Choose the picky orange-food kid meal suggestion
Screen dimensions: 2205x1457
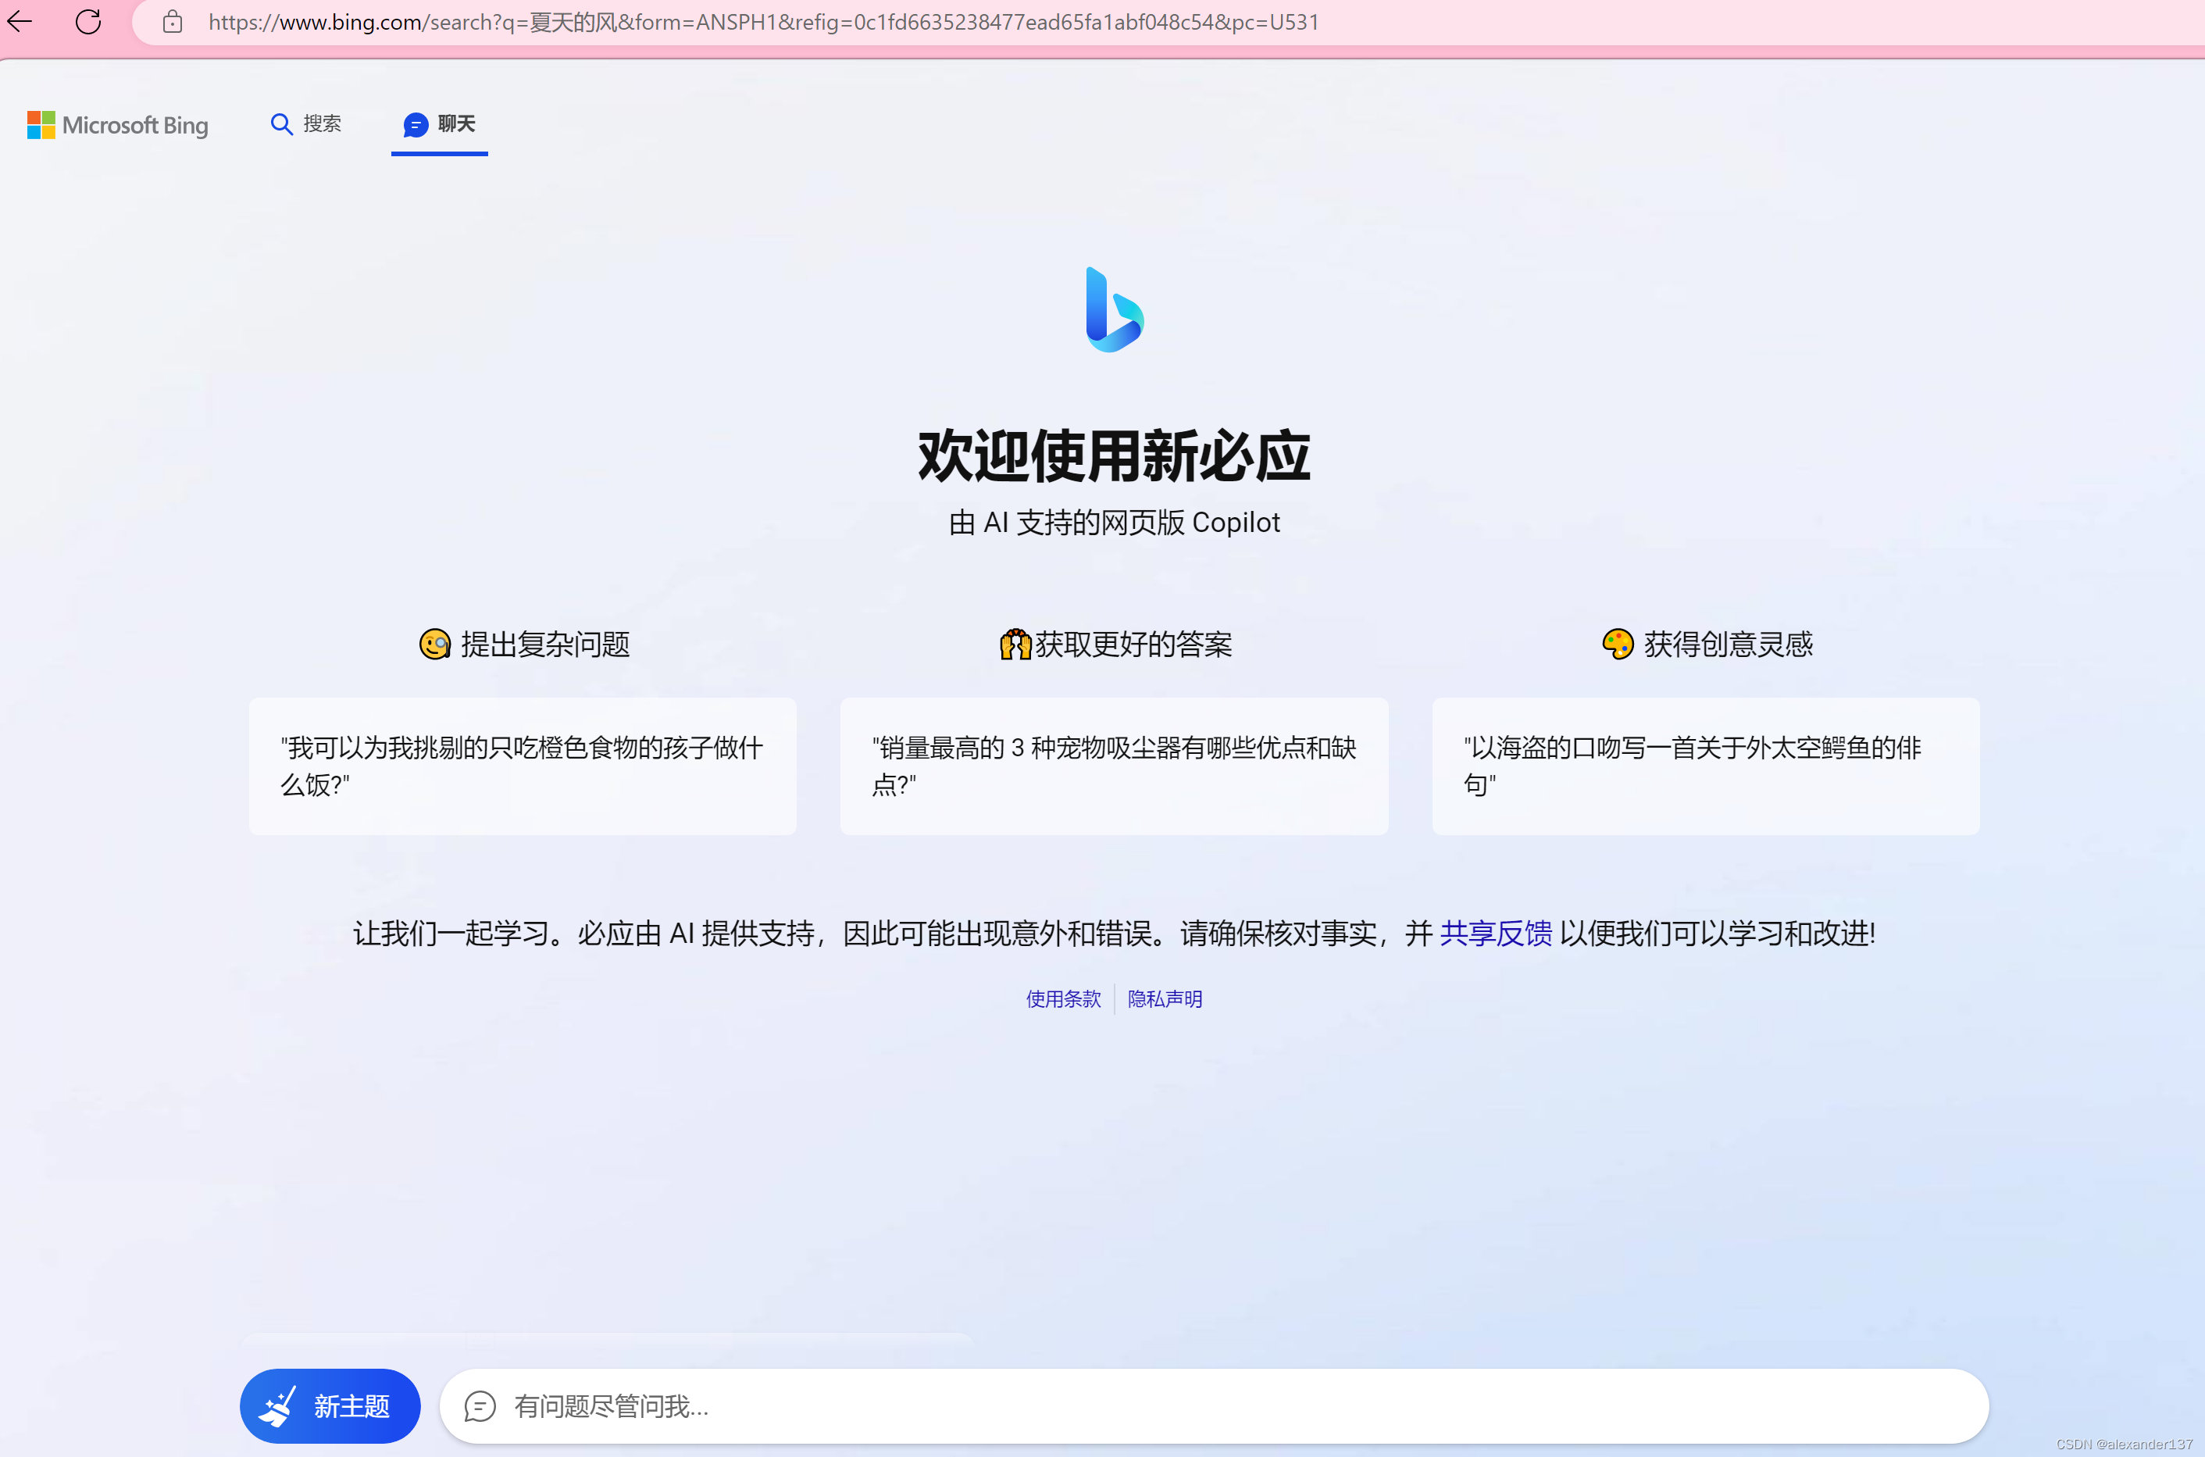pos(522,766)
